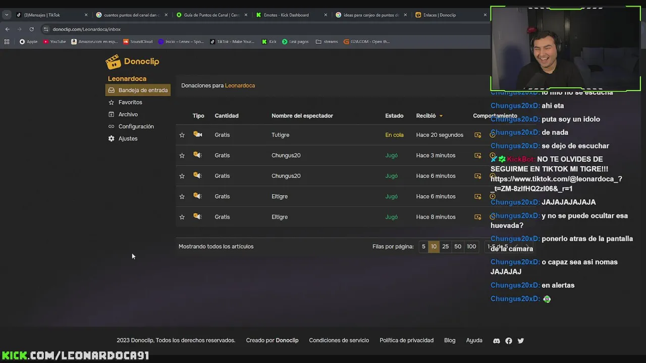Click the address bar URL
646x363 pixels.
[86, 30]
